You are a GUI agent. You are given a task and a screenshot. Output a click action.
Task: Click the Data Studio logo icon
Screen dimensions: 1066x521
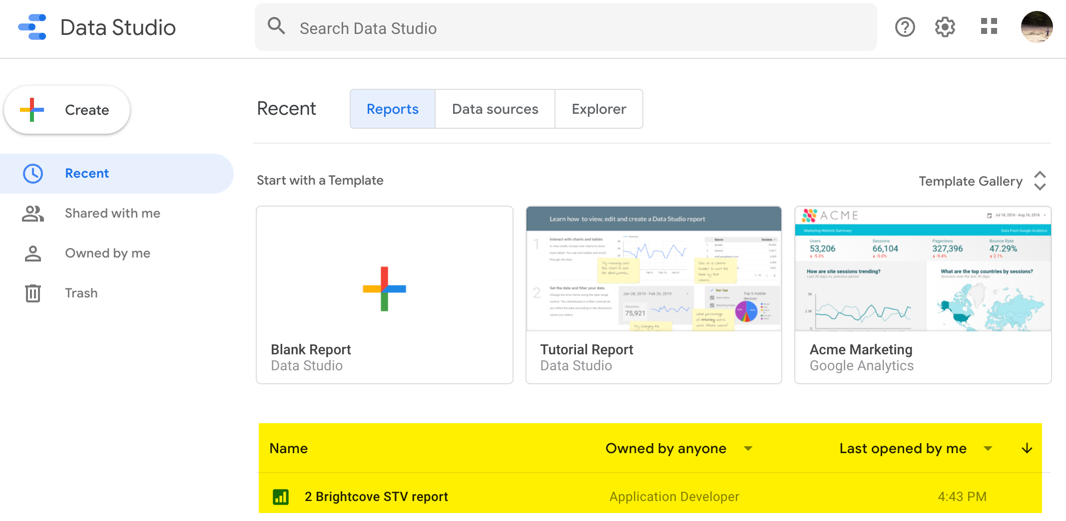32,27
